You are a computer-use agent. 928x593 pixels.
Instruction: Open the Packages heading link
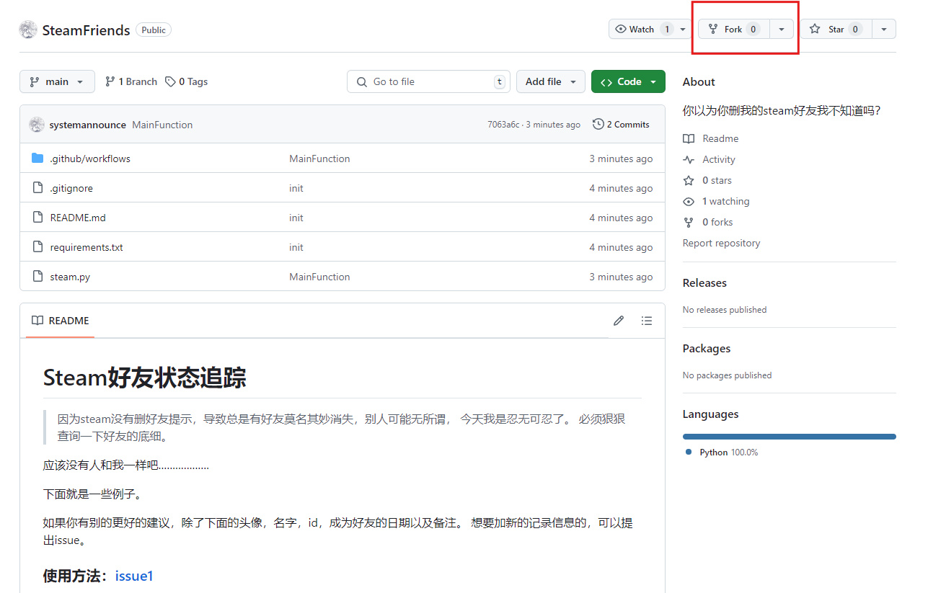707,349
